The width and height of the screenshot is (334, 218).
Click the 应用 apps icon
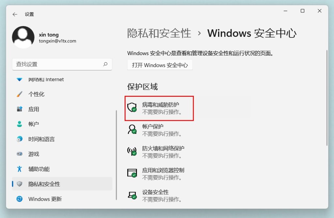pyautogui.click(x=19, y=109)
